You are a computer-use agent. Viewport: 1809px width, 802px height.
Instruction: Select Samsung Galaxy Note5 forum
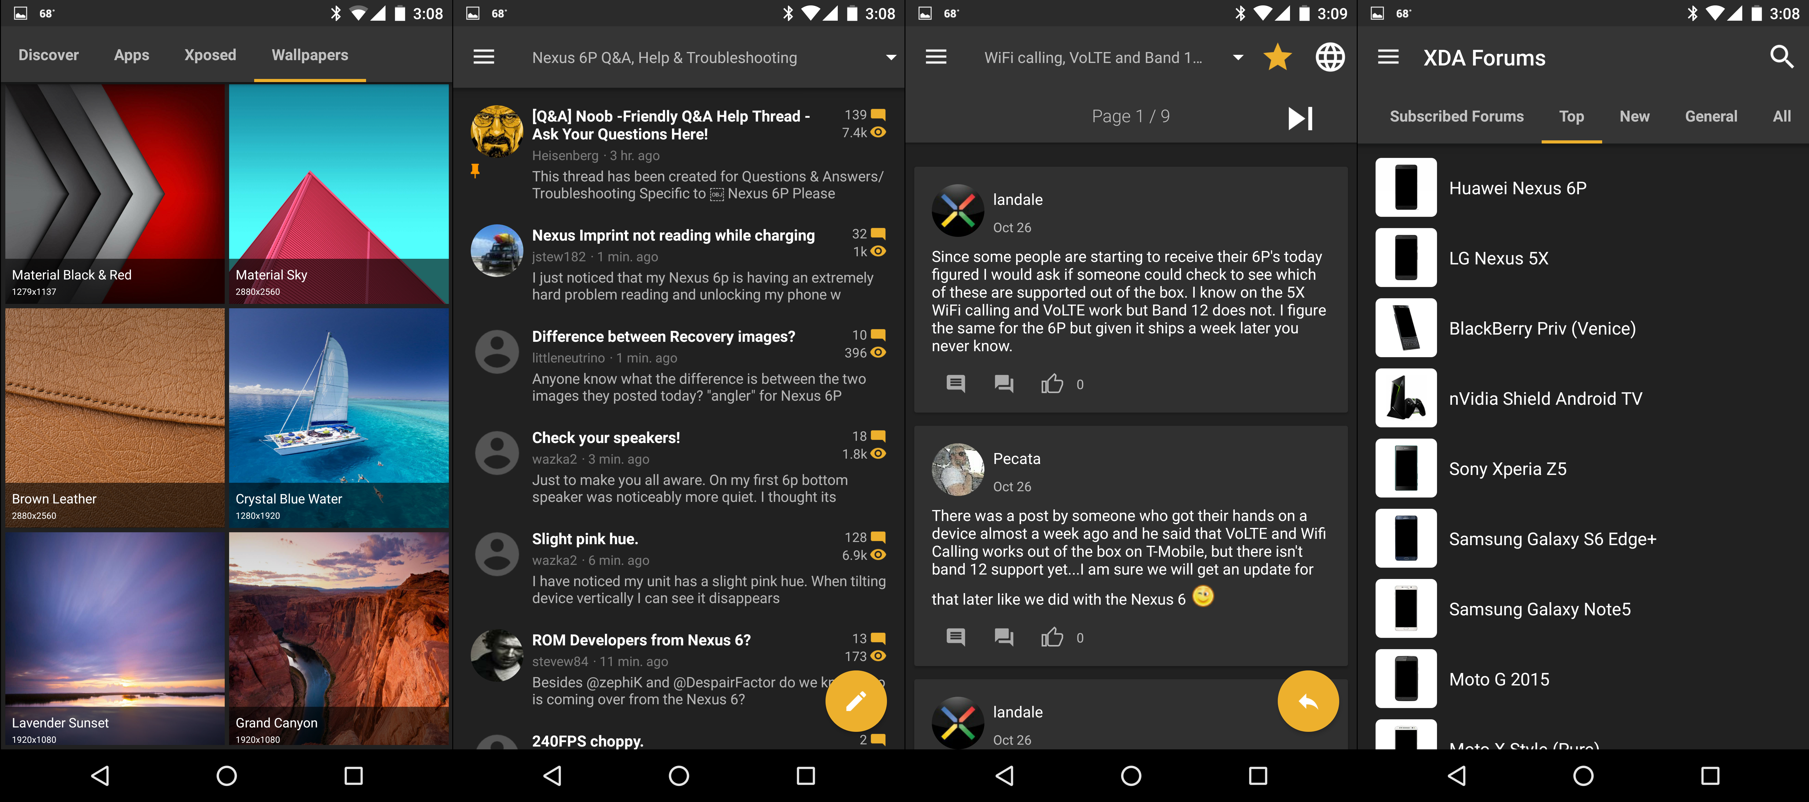(1583, 608)
